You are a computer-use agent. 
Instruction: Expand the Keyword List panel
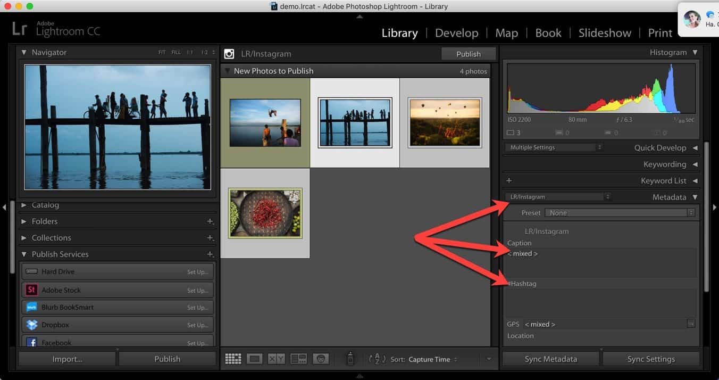pyautogui.click(x=695, y=181)
